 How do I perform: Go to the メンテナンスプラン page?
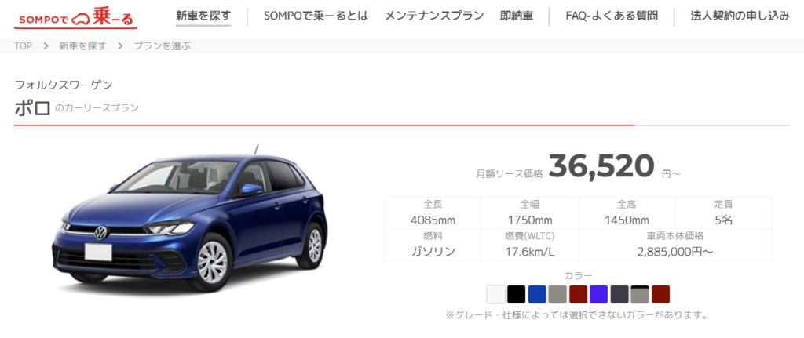click(x=434, y=16)
